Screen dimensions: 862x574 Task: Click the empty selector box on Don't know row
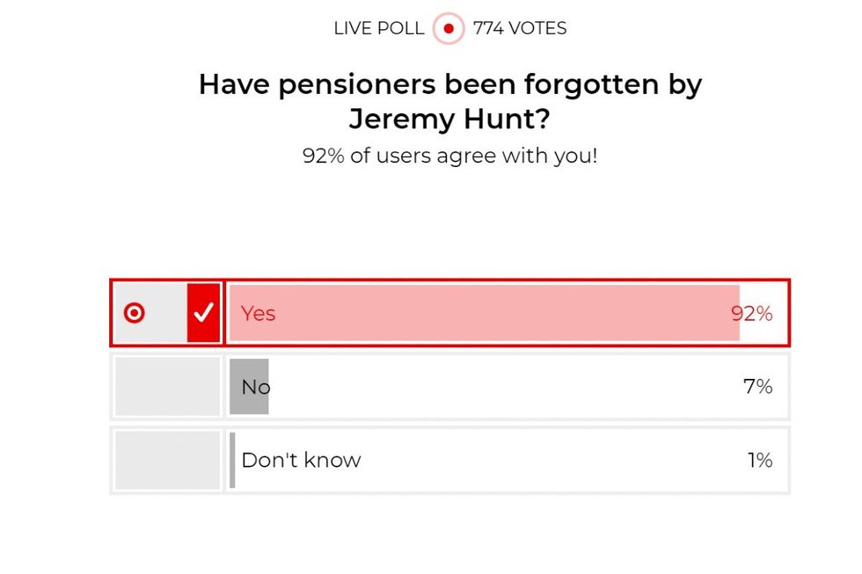click(165, 459)
